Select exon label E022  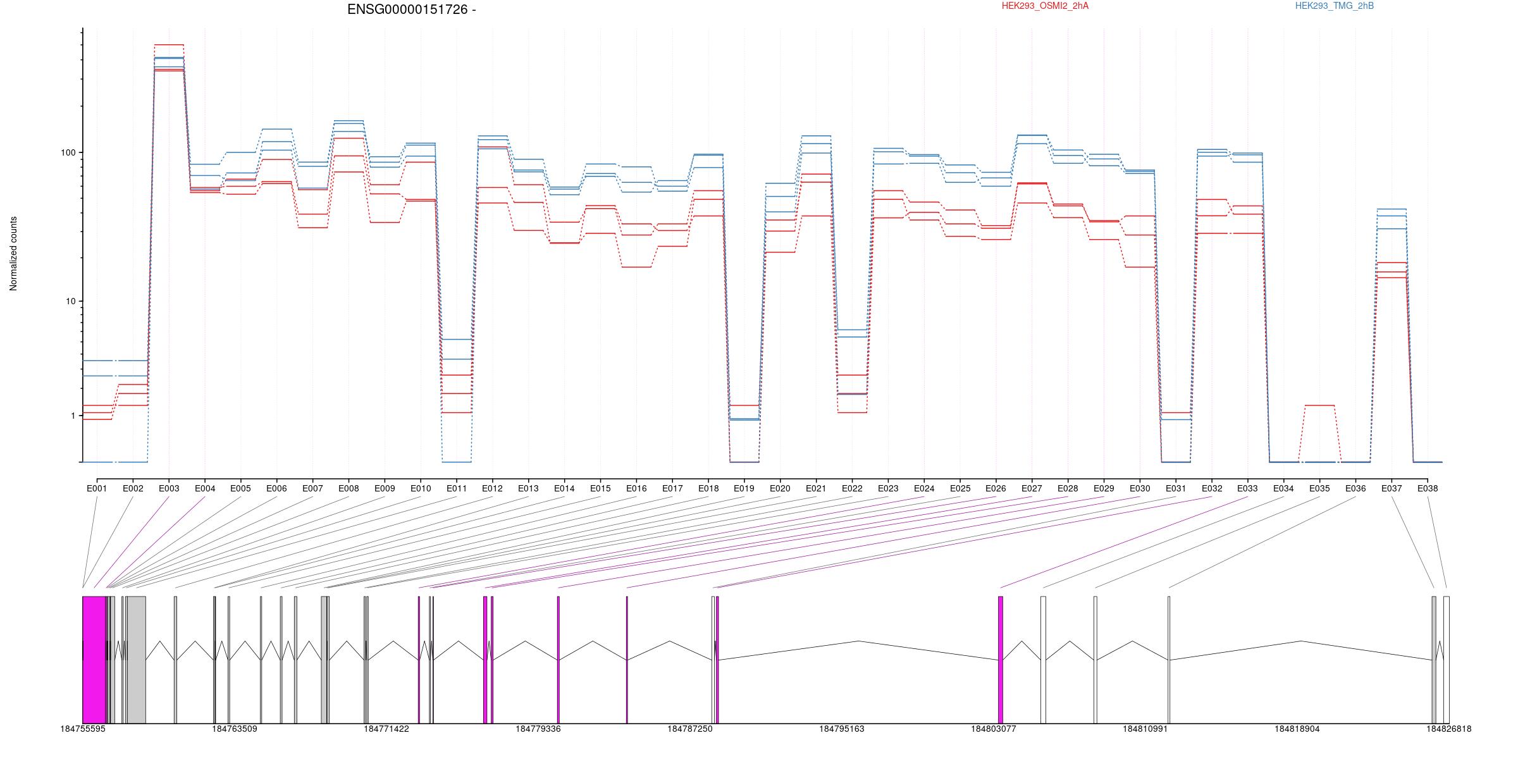point(852,488)
